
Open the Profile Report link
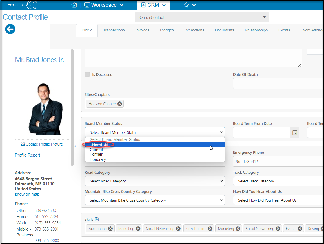(28, 155)
